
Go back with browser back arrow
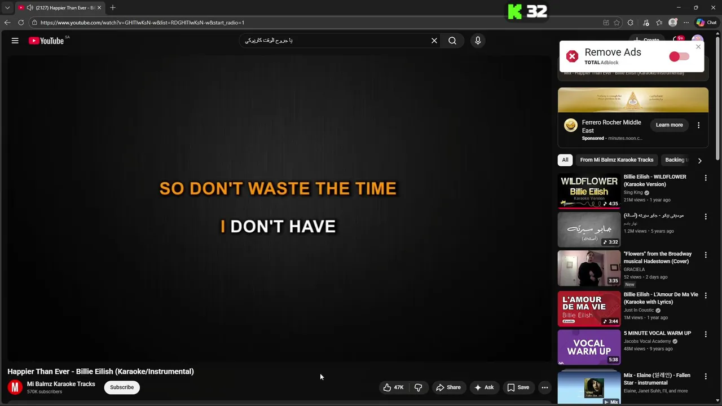tap(7, 23)
